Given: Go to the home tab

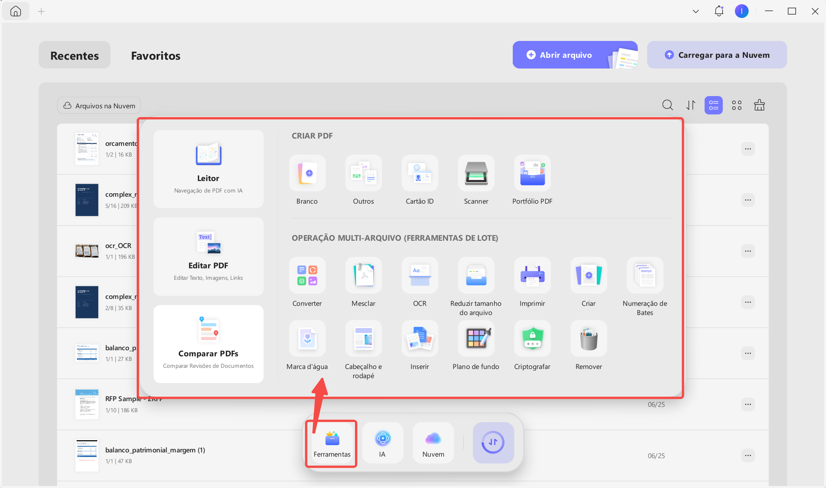Looking at the screenshot, I should click(x=16, y=11).
